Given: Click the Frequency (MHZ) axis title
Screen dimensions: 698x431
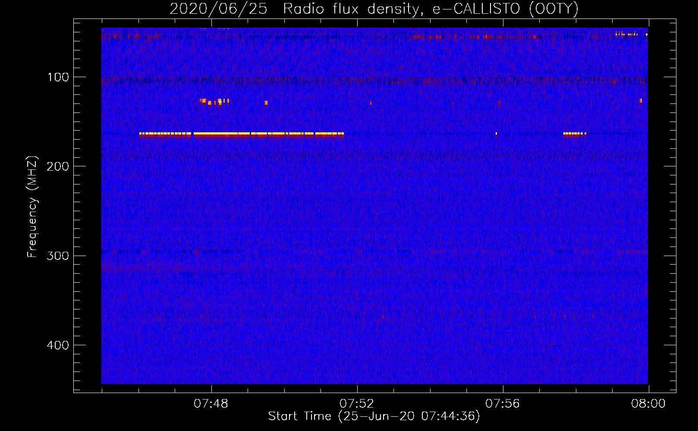Looking at the screenshot, I should coord(32,206).
